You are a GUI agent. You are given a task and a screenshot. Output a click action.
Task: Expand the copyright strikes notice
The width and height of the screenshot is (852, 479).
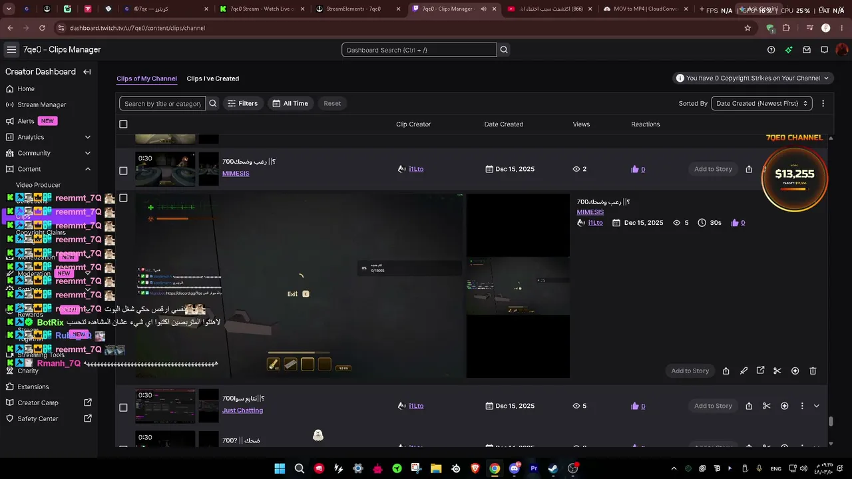tap(827, 78)
